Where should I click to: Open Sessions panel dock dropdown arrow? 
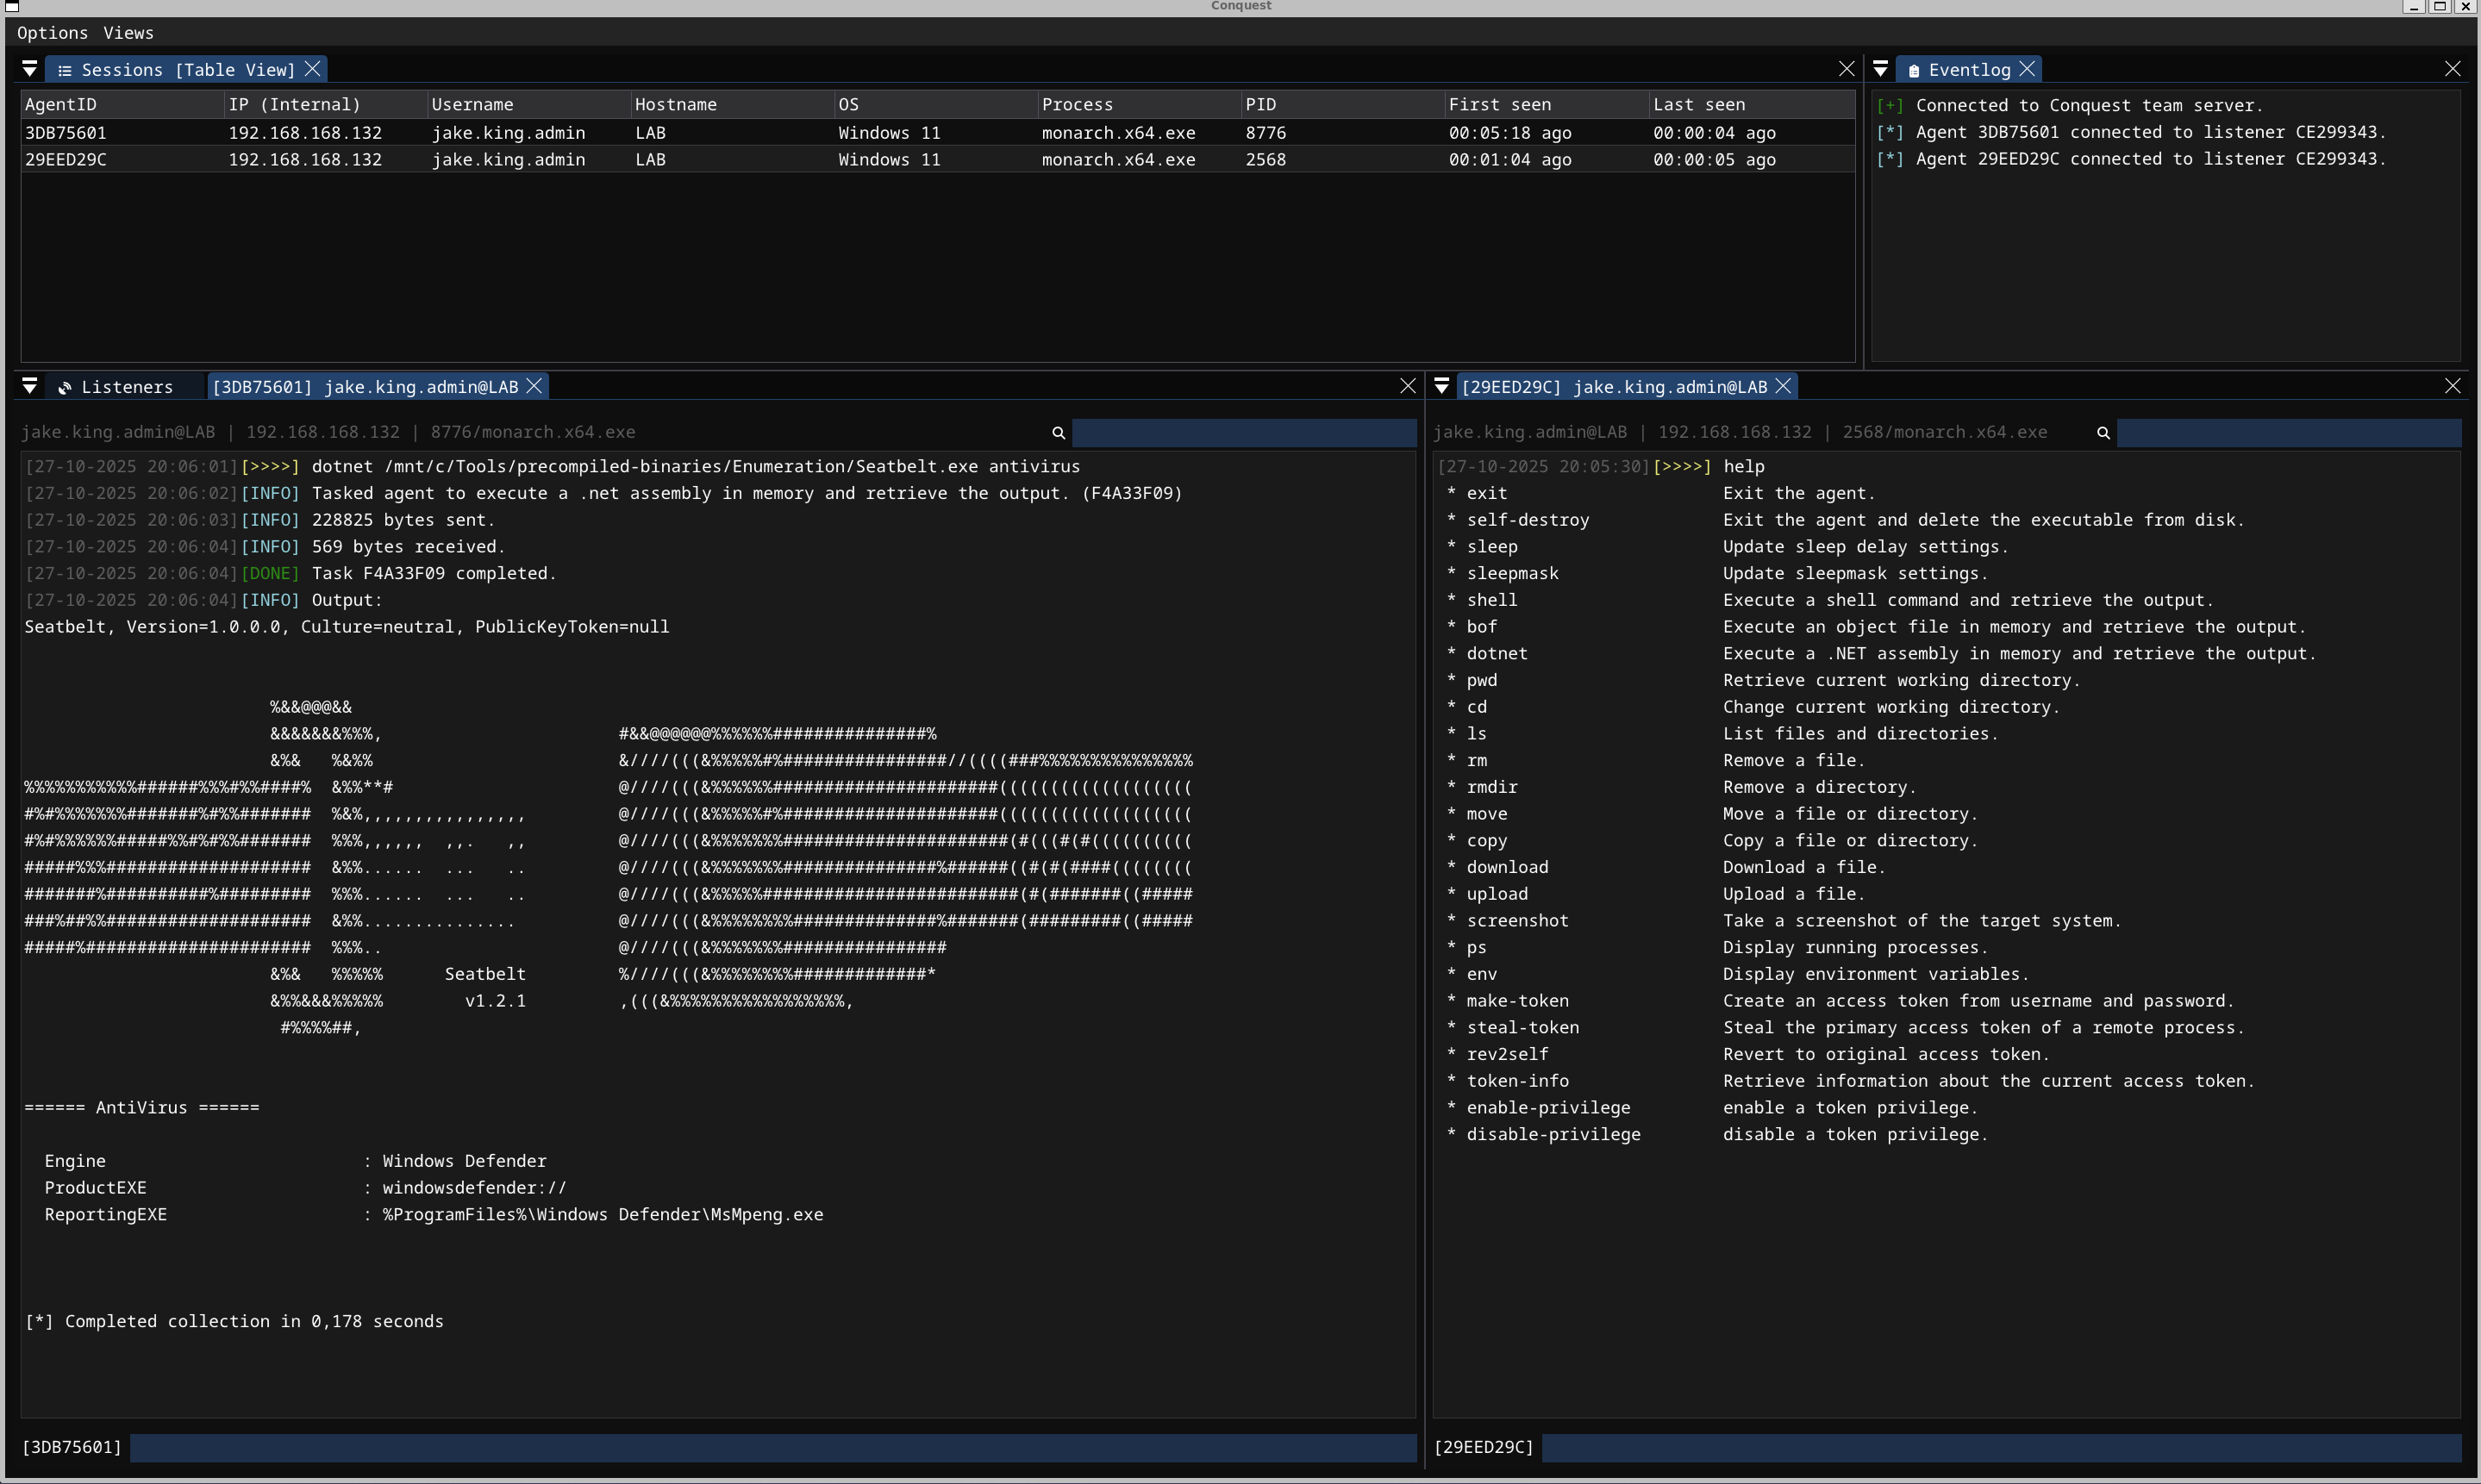coord(30,69)
